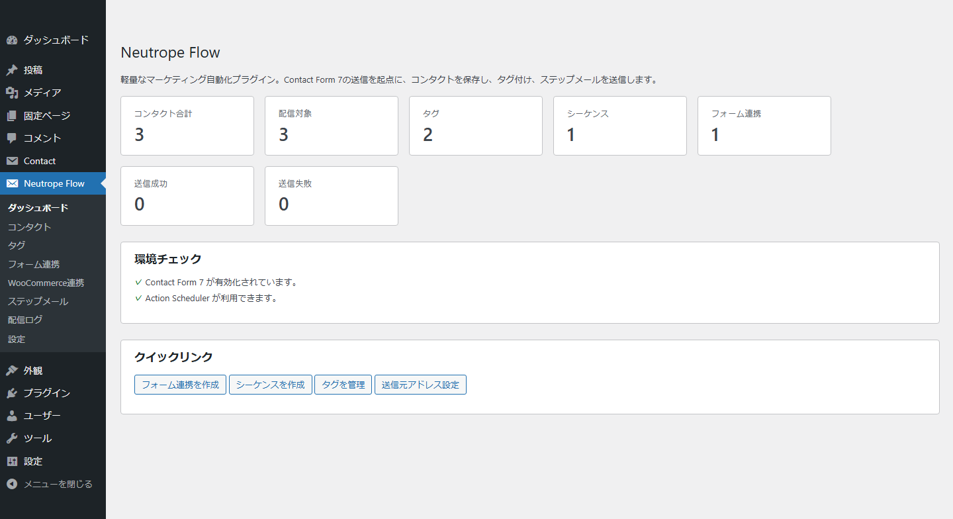Click the 環境チェック heading
Viewport: 953px width, 519px height.
(x=168, y=259)
